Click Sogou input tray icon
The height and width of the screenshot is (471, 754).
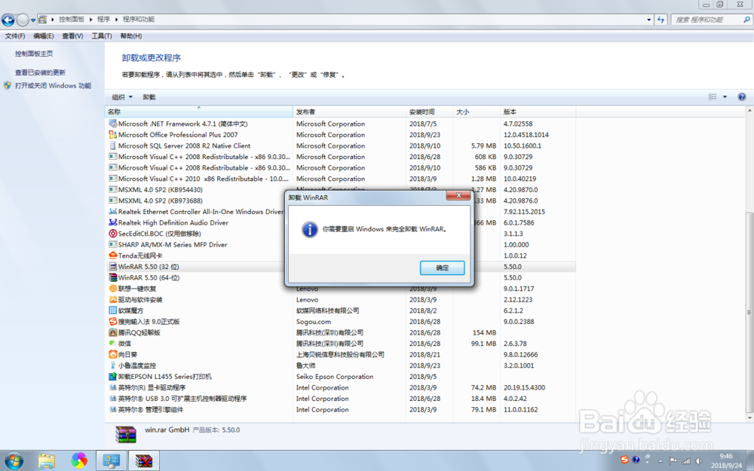click(x=624, y=460)
